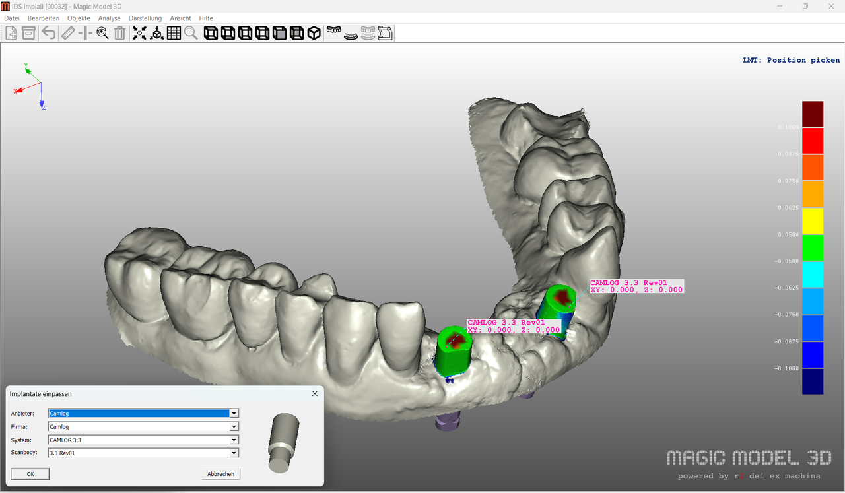Click the XYZ axis triad in the viewport
The width and height of the screenshot is (845, 493).
pyautogui.click(x=30, y=86)
